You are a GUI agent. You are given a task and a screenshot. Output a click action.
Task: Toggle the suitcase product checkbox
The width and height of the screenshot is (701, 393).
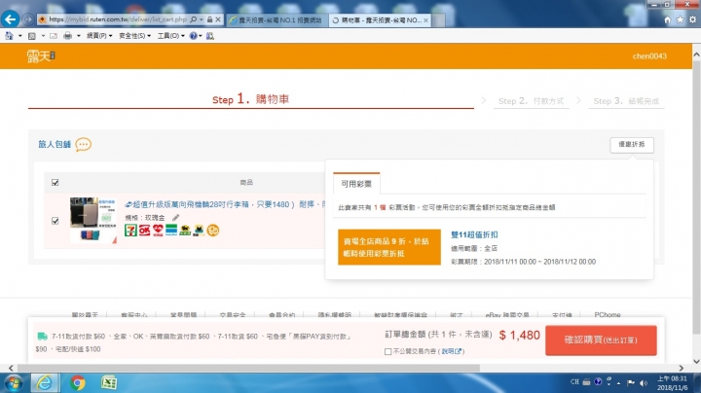[x=55, y=221]
